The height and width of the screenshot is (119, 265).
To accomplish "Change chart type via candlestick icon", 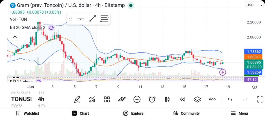I will (167, 99).
